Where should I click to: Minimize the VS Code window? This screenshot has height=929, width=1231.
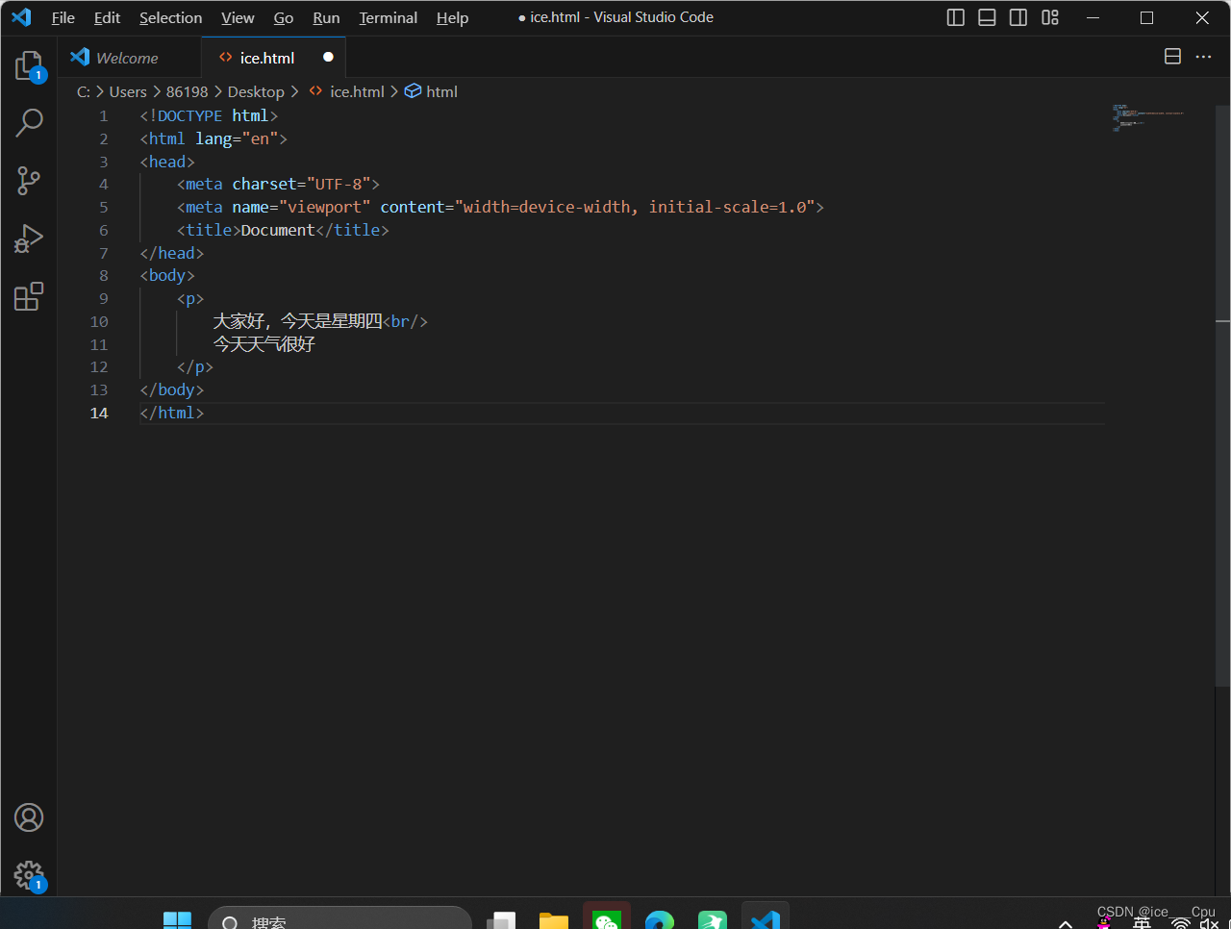pos(1093,17)
